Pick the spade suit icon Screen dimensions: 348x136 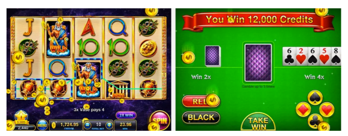point(315,98)
